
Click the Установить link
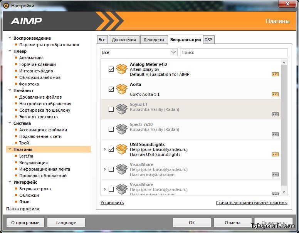point(112,203)
